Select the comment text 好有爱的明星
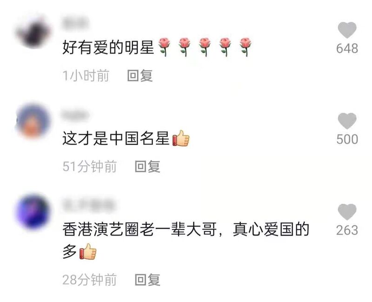Image resolution: width=372 pixels, height=302 pixels. 108,47
